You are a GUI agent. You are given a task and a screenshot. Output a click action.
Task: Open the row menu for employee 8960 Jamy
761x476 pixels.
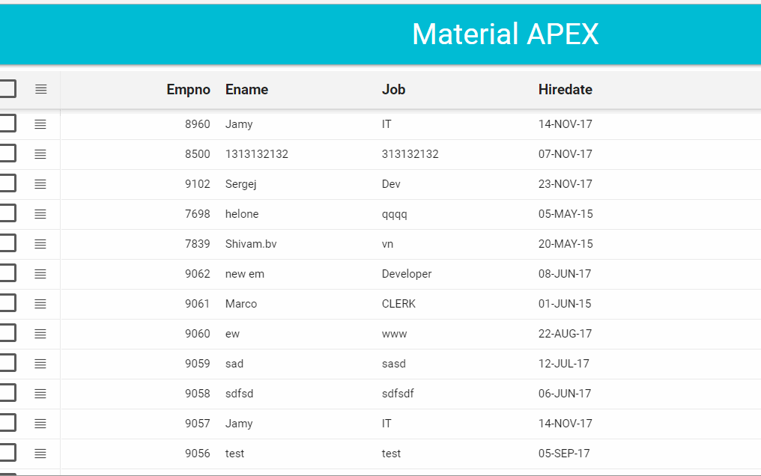coord(40,123)
